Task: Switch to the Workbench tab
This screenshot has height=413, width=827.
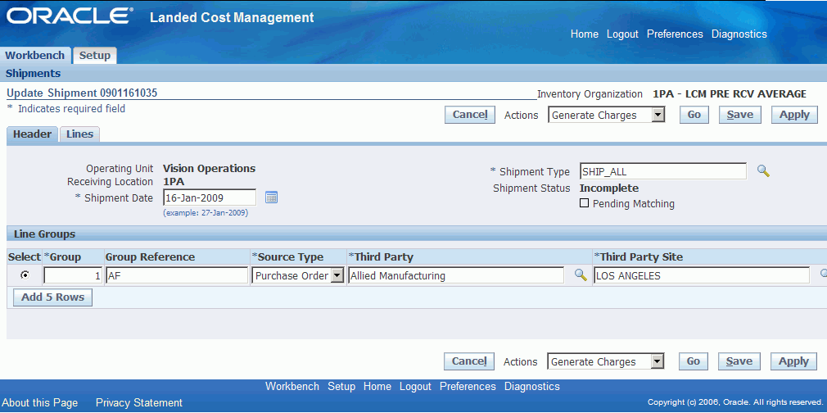Action: click(35, 56)
